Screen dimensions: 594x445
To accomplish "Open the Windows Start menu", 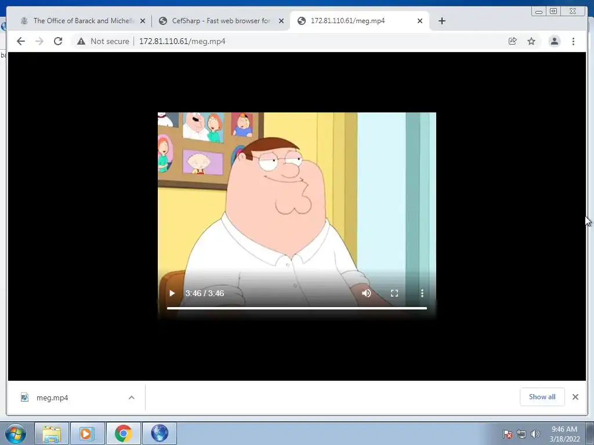I will click(16, 433).
